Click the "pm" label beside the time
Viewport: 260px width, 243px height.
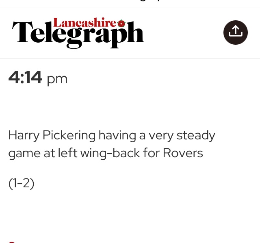coord(57,79)
